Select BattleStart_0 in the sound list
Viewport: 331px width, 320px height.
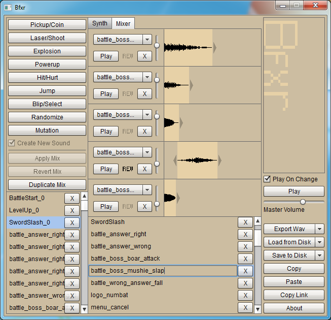[x=35, y=198]
